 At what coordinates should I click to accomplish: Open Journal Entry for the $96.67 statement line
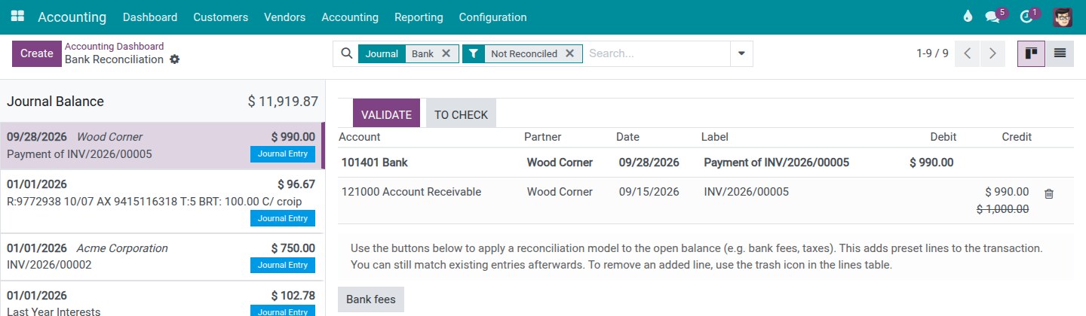(x=283, y=218)
